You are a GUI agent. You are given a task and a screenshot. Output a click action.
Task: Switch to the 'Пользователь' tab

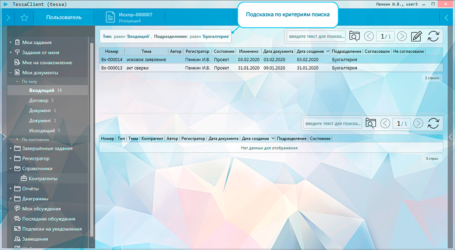click(x=64, y=18)
